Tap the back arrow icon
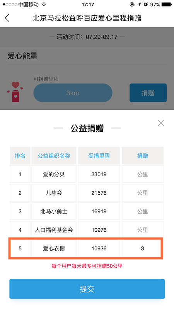This screenshot has height=309, width=174. point(7,18)
